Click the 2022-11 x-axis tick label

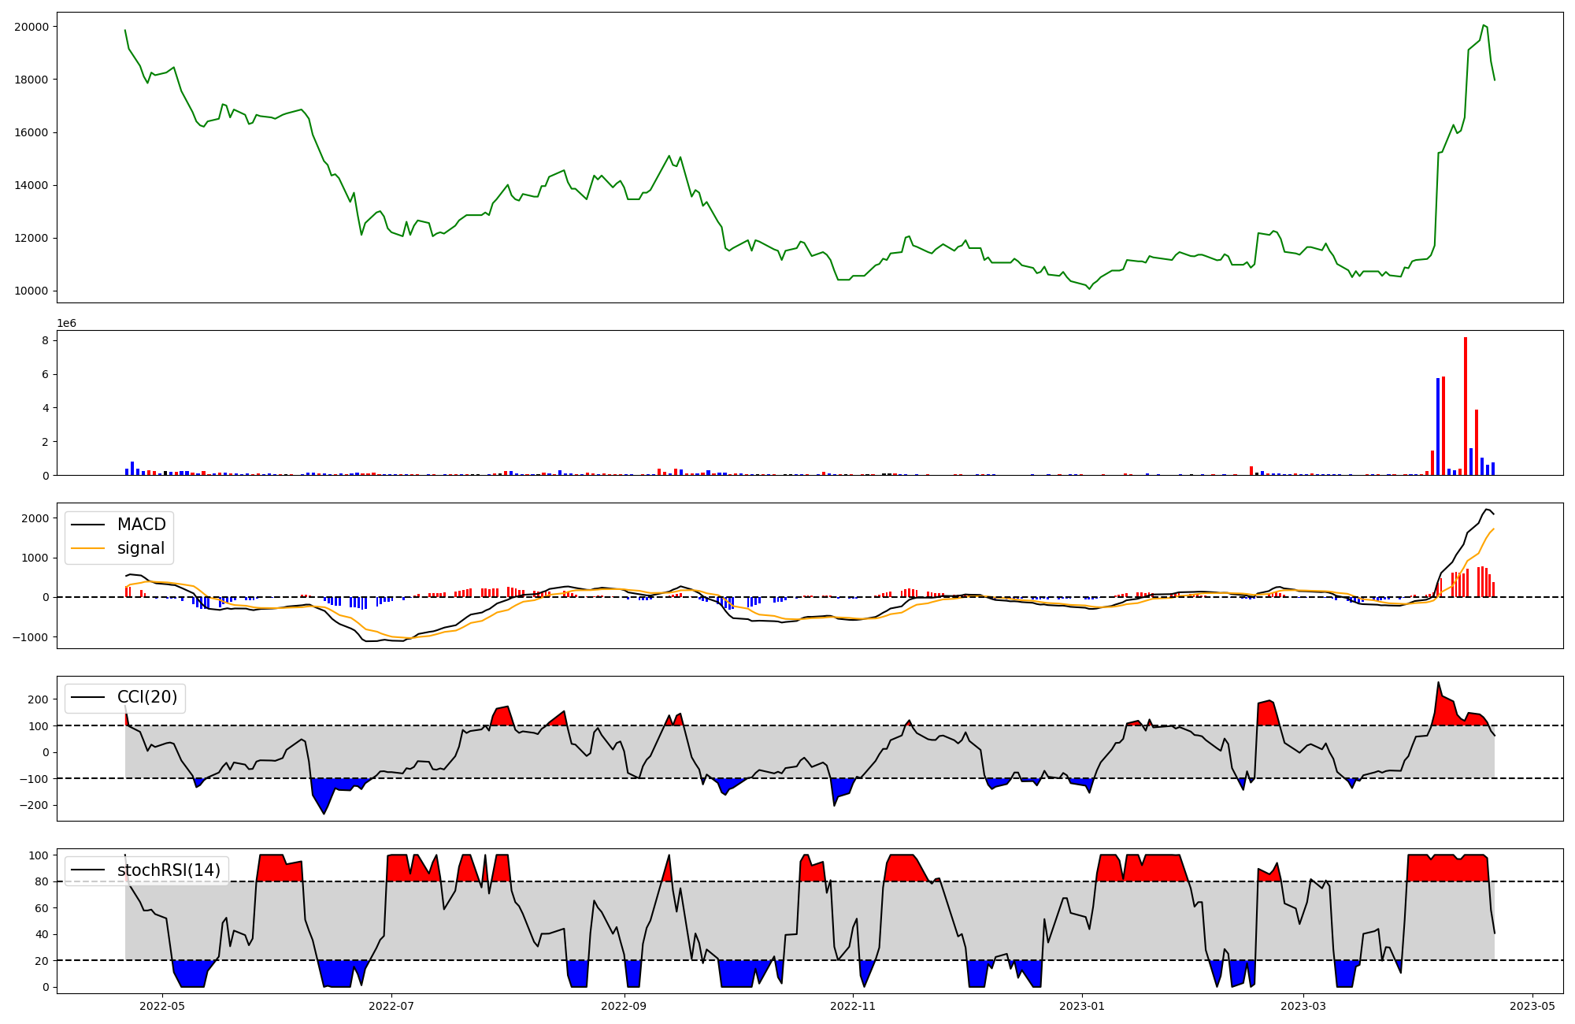pyautogui.click(x=853, y=1006)
